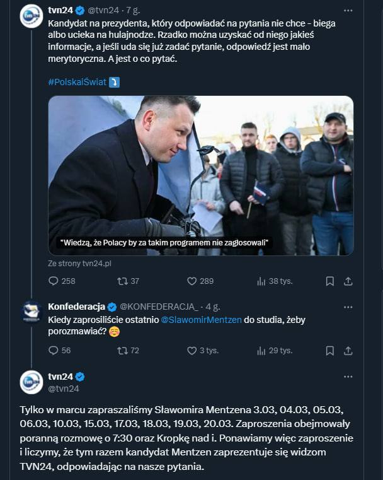Viewport: 383px width, 480px height.
Task: Share the first tvn24 tweet
Action: (x=348, y=281)
